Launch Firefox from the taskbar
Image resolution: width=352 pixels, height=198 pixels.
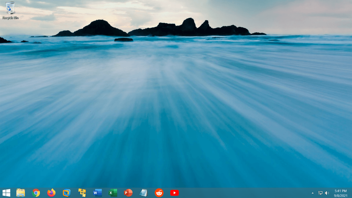coord(51,193)
